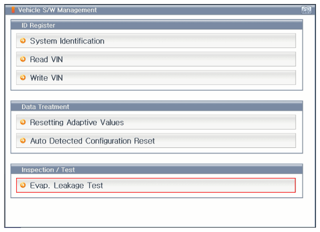Click the blank gap between ID Register and Data Treatment

158,94
